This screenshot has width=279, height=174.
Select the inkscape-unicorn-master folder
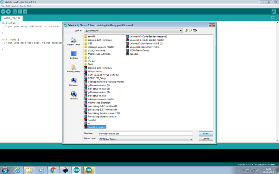point(99,47)
